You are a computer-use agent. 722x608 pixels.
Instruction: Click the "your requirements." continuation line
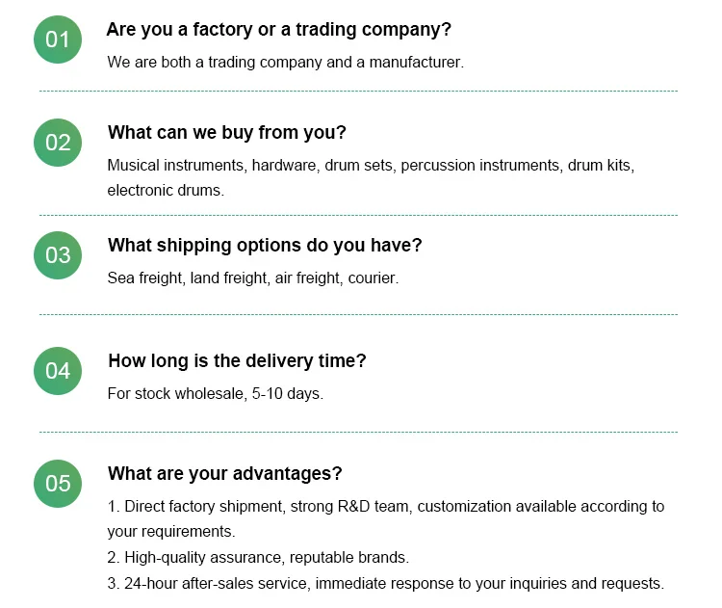[171, 532]
